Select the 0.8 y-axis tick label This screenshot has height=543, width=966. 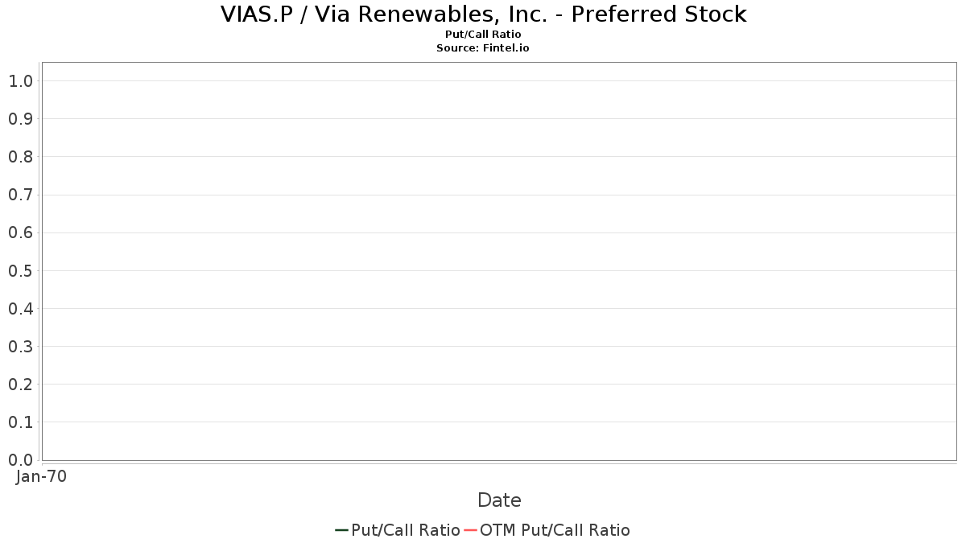pos(20,157)
